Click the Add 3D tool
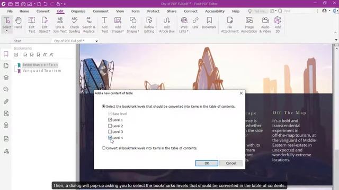Viewport: 339px width, 190px height. point(278,25)
